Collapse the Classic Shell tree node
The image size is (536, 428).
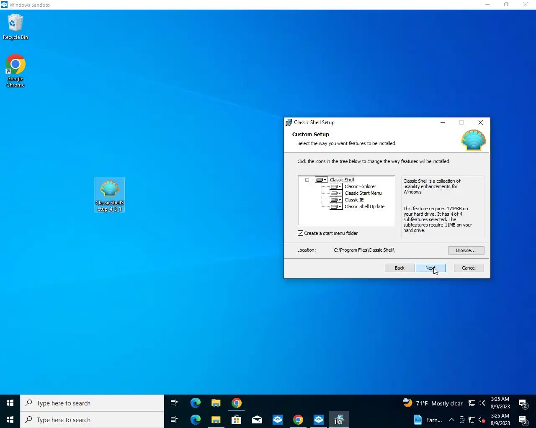[307, 180]
